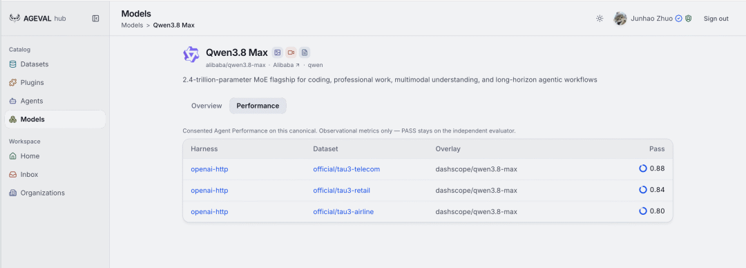Switch to the Overview tab
Screen dimensions: 746x268
207,106
